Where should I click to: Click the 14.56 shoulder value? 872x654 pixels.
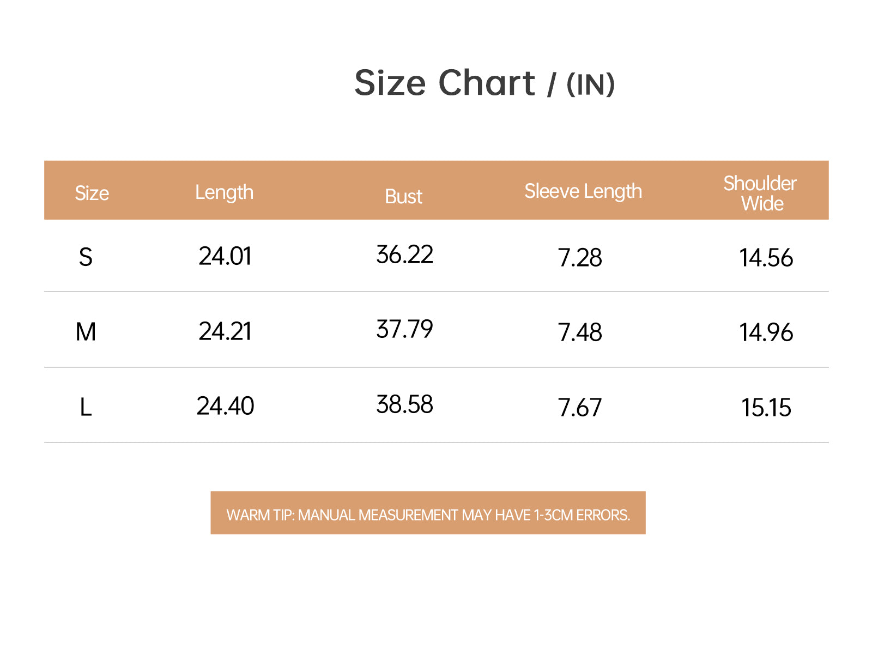coord(766,257)
